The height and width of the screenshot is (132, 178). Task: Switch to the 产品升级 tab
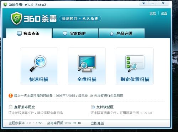pos(122,33)
